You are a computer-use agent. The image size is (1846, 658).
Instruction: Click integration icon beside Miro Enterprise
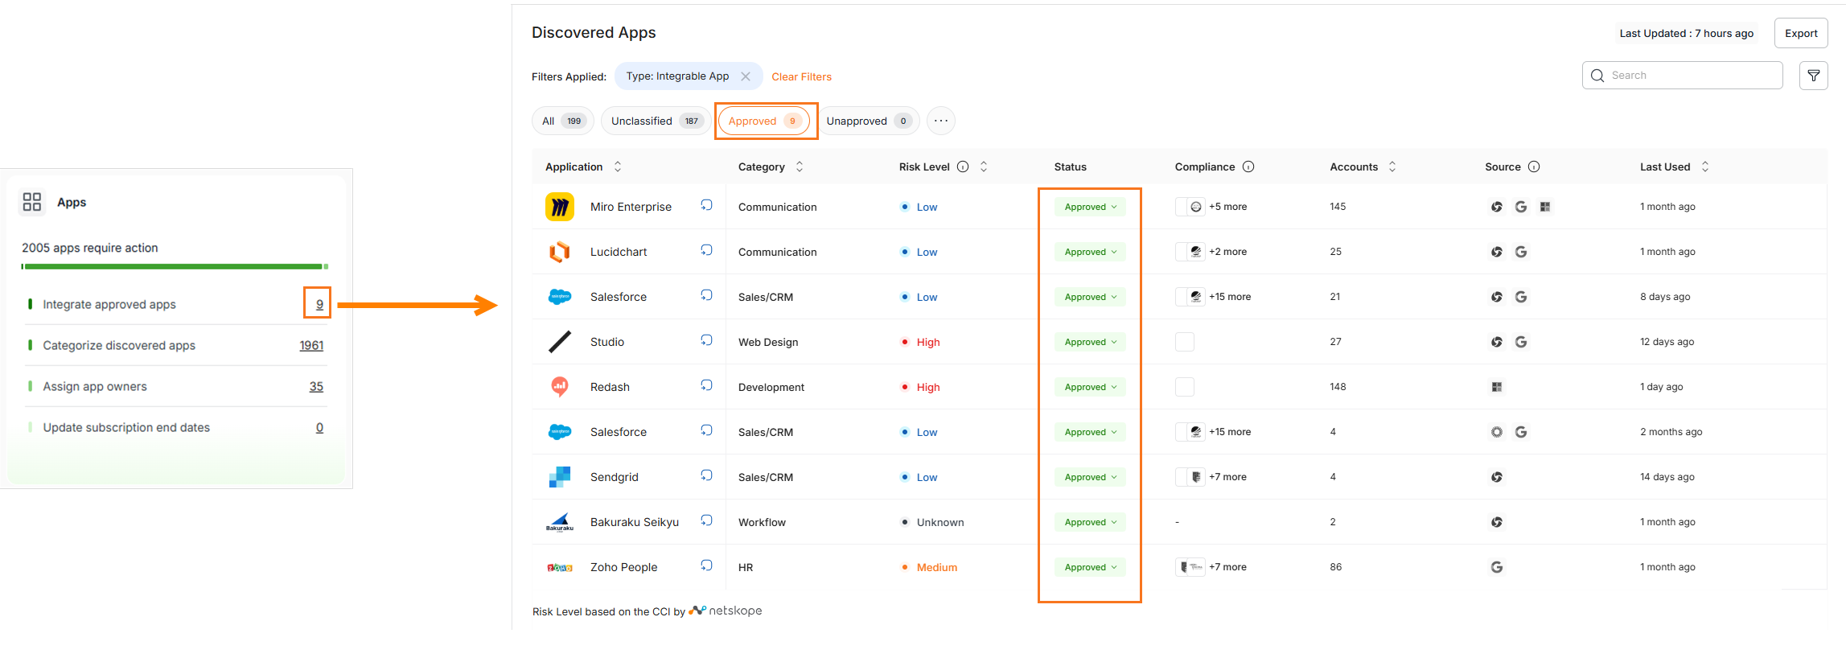pos(706,205)
